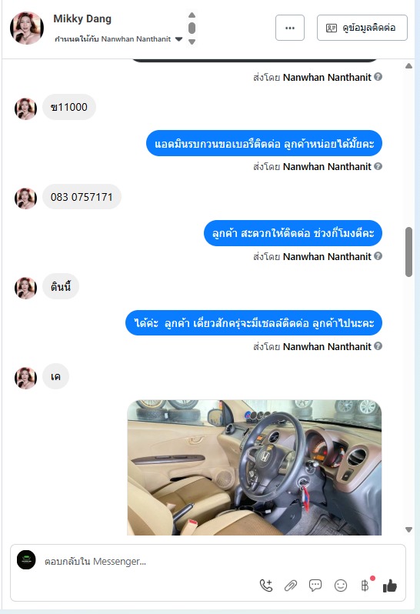Click the phone call icon in composer

(x=266, y=586)
